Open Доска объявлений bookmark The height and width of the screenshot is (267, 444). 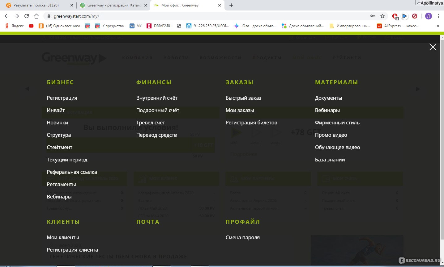303,26
